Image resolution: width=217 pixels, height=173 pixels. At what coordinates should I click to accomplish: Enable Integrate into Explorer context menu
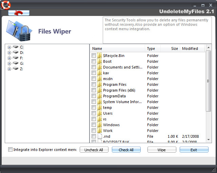coord(10,150)
